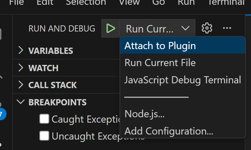This screenshot has height=150, width=251.
Task: Open the Terminal menu
Action: pyautogui.click(x=226, y=2)
